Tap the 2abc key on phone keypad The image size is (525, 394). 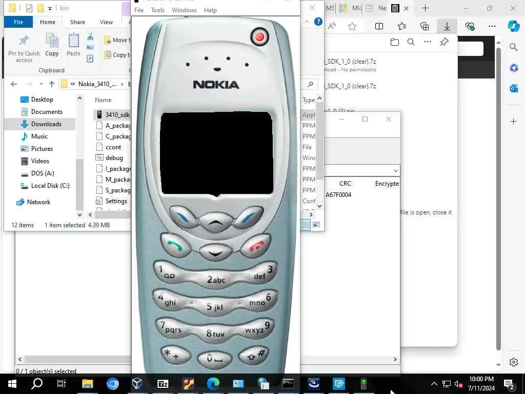216,280
